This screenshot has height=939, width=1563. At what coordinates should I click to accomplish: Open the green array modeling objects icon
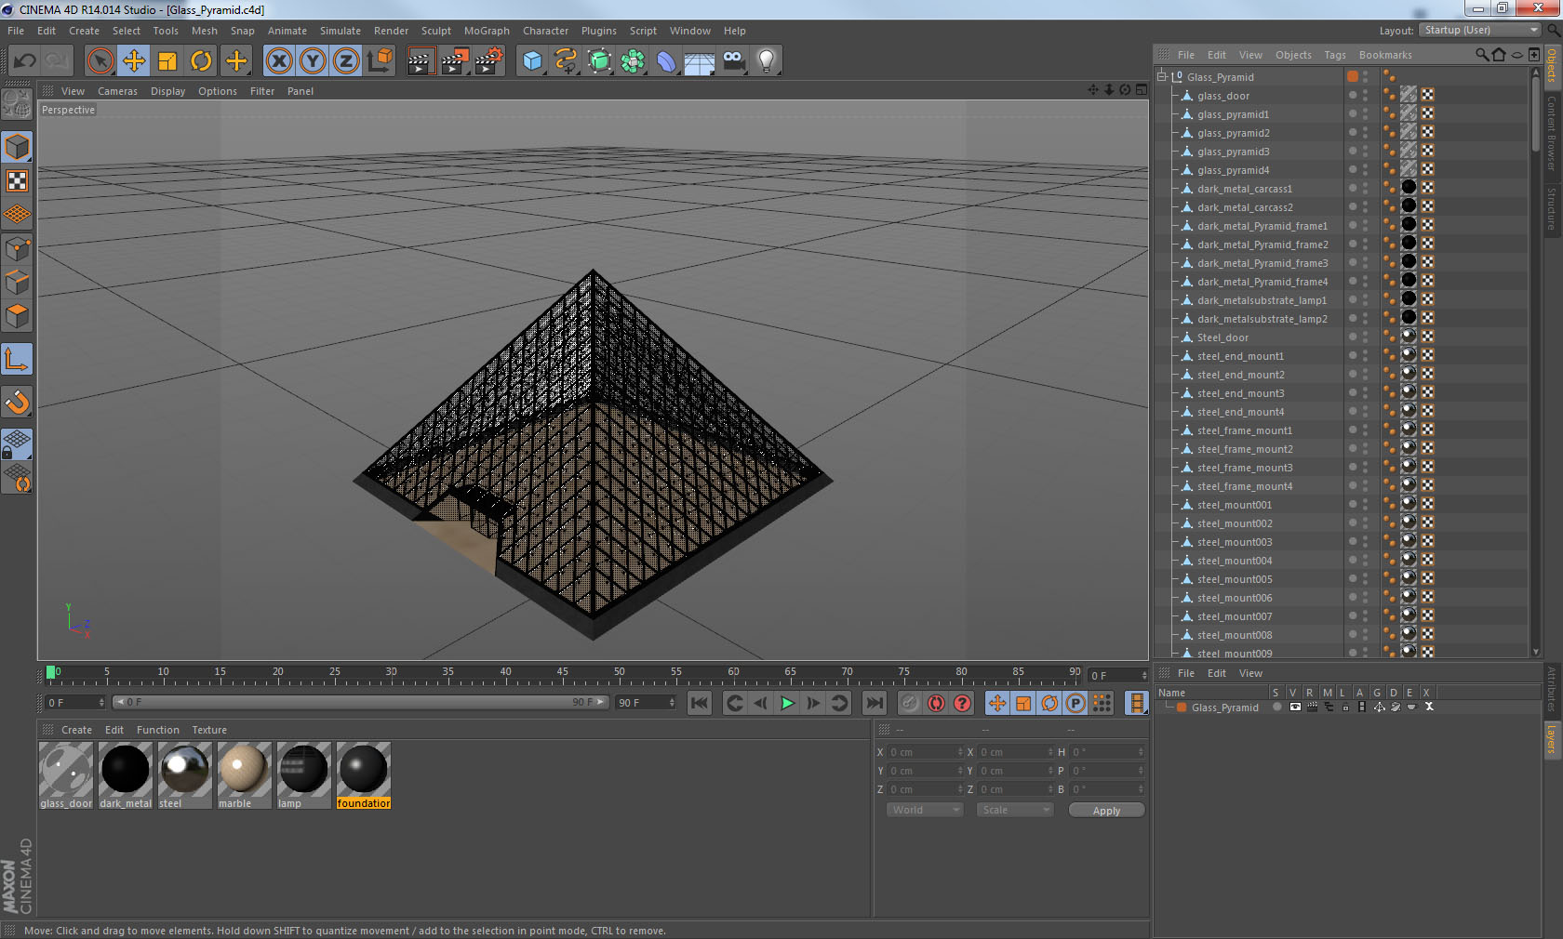coord(633,61)
